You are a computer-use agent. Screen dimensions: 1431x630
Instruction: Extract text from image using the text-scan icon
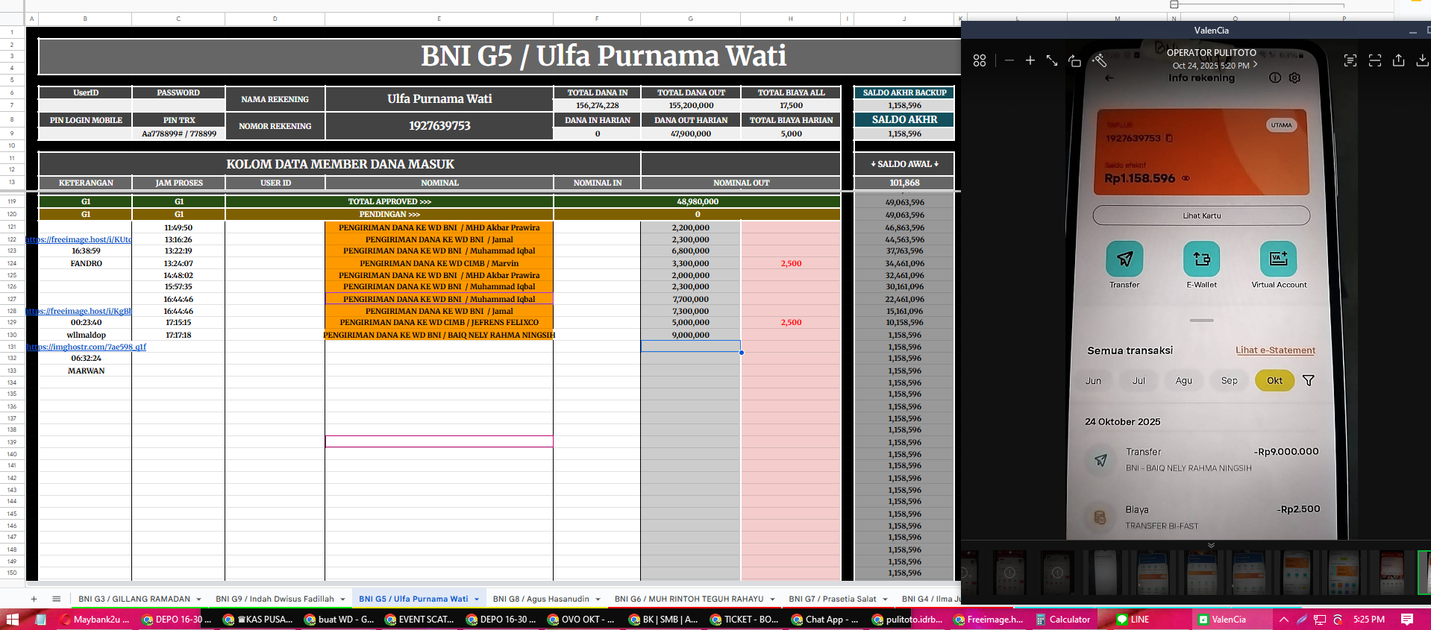1350,60
